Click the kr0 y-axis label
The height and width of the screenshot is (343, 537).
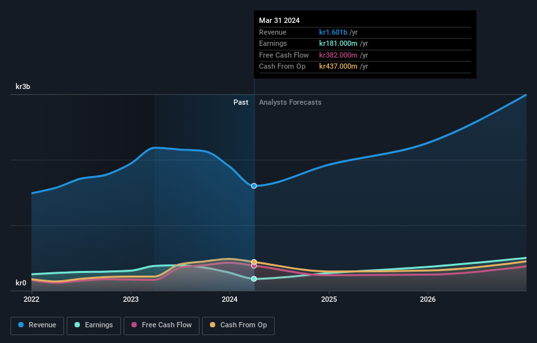point(21,283)
